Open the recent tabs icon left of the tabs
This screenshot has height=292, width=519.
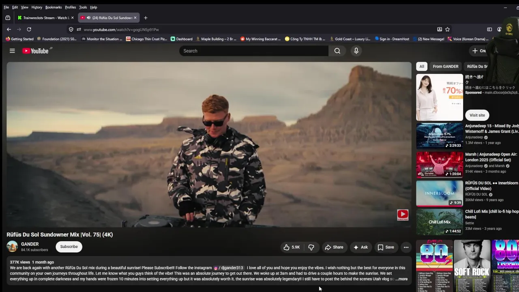coord(8,17)
